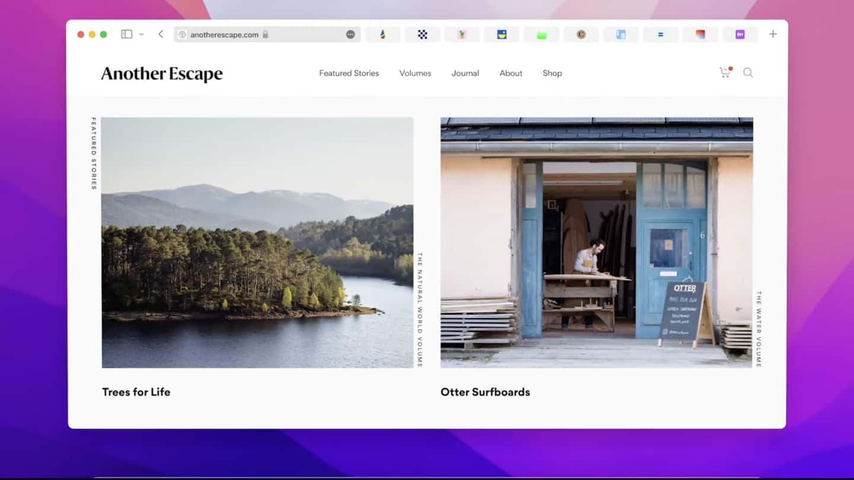
Task: Click the lock icon beside the URL
Action: [266, 34]
